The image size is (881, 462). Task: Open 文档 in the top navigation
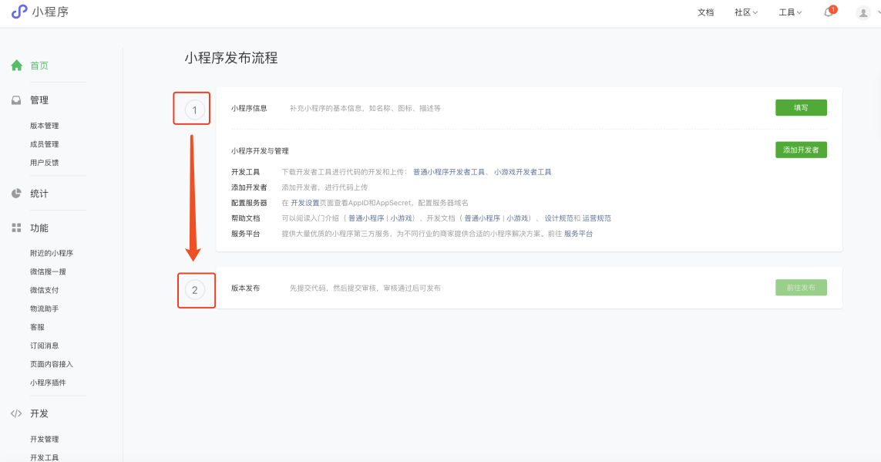705,12
